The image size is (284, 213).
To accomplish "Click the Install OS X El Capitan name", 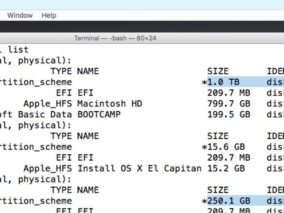I will (x=139, y=168).
